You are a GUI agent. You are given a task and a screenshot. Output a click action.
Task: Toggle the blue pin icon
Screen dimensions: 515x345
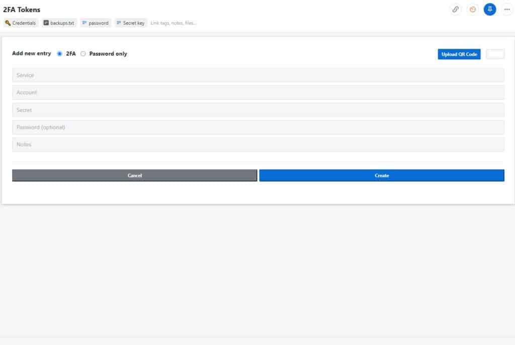pos(490,9)
